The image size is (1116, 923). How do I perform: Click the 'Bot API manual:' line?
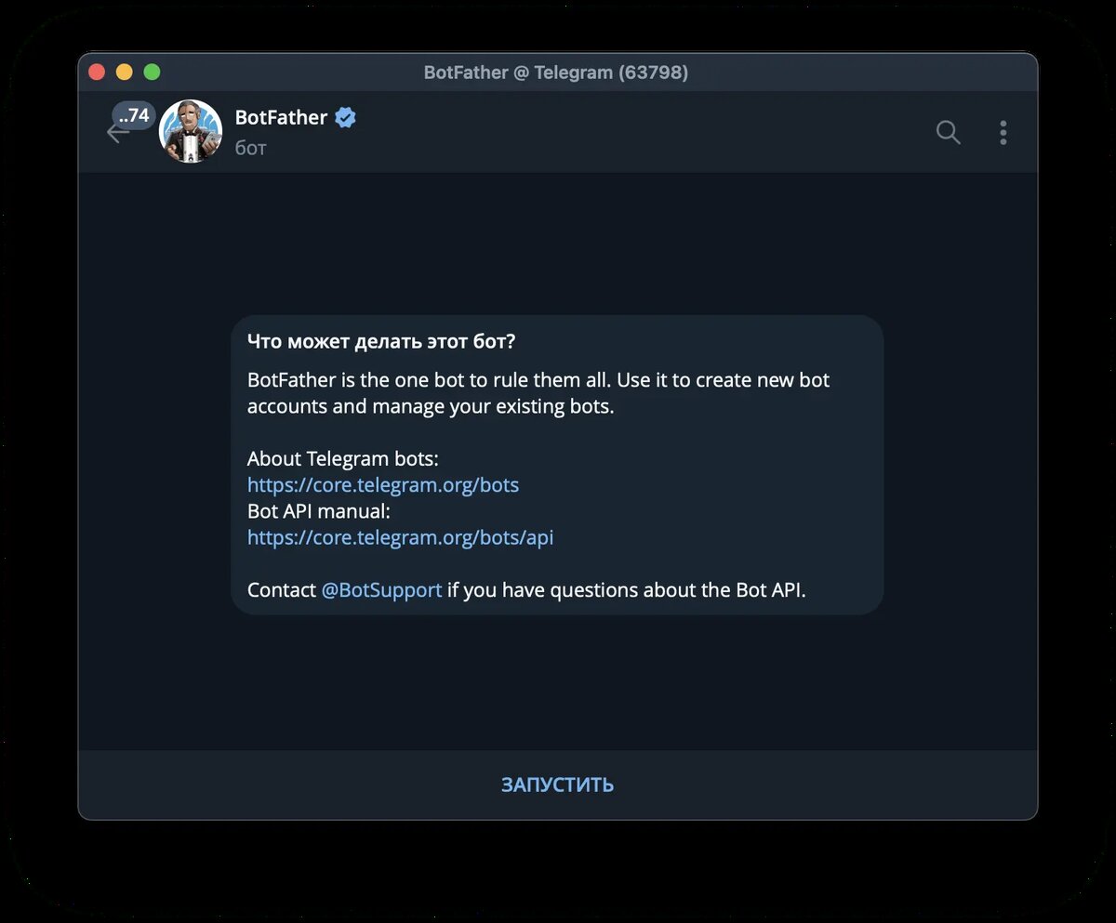pyautogui.click(x=319, y=511)
